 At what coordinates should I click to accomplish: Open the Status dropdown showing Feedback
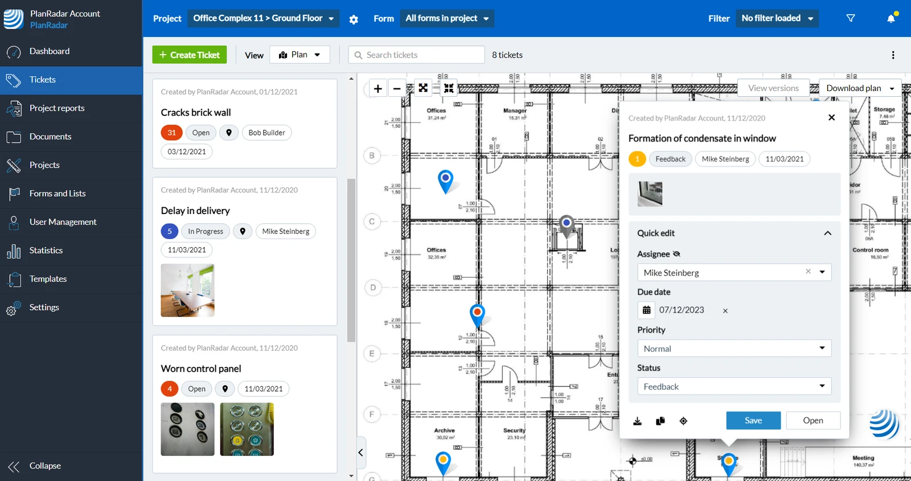(734, 387)
